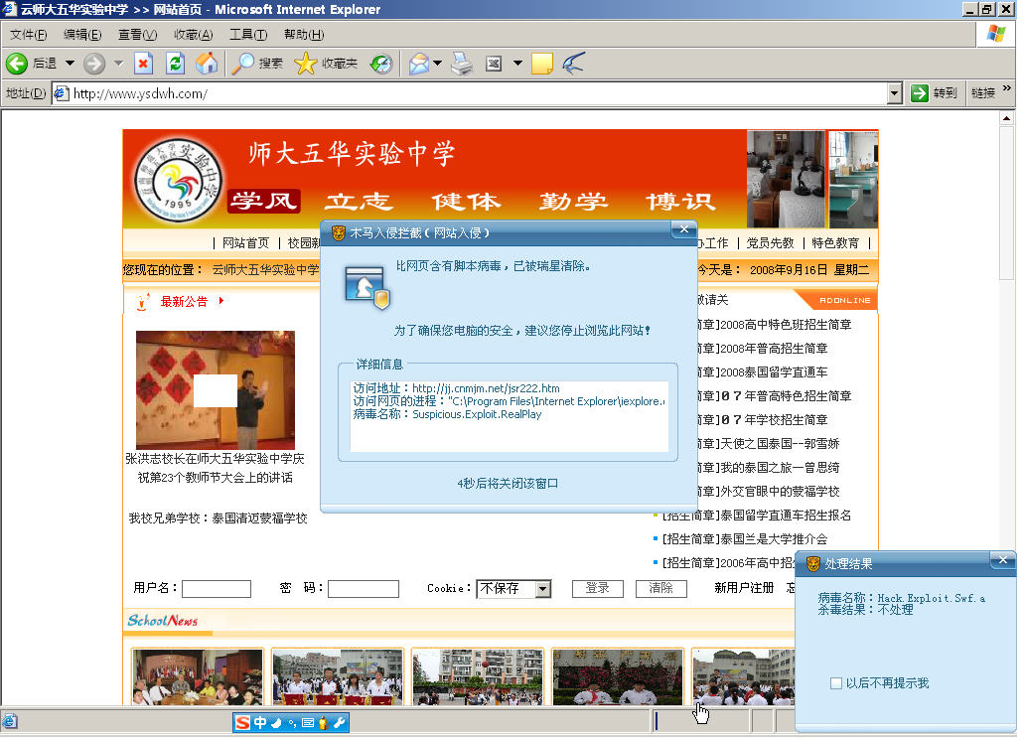Click the wrench icon in input bar
The image size is (1025, 741).
pos(339,723)
